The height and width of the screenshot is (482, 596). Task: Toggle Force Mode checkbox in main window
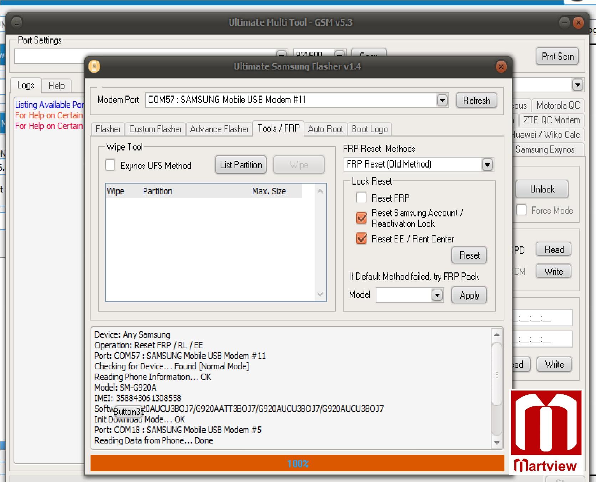[x=521, y=210]
